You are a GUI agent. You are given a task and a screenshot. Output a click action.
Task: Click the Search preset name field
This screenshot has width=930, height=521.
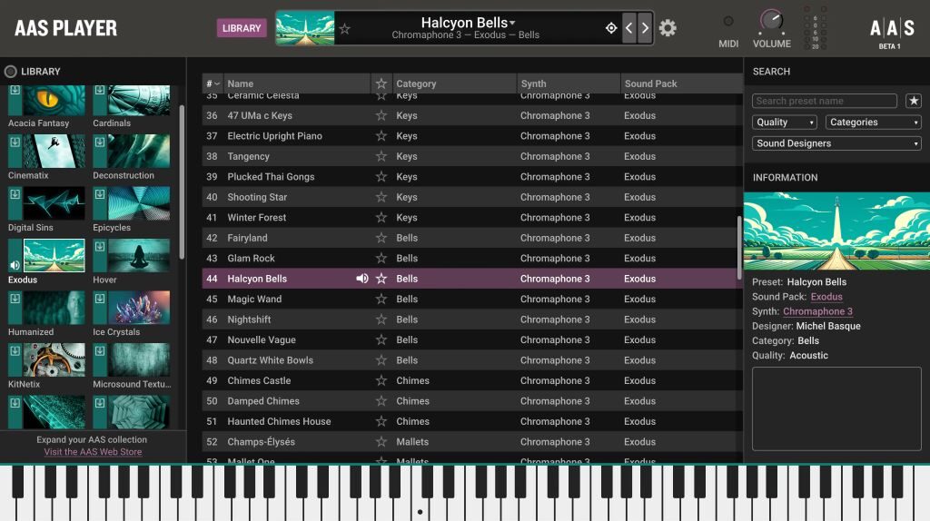(825, 101)
